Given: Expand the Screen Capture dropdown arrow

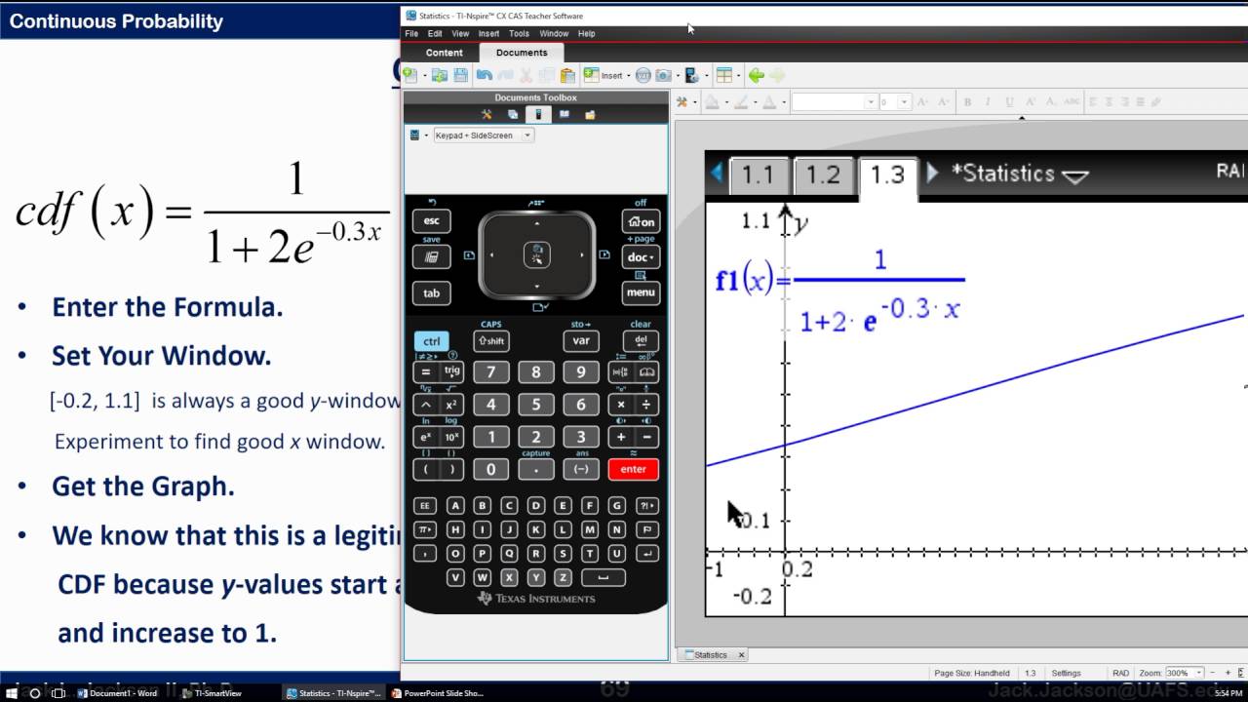Looking at the screenshot, I should point(678,75).
